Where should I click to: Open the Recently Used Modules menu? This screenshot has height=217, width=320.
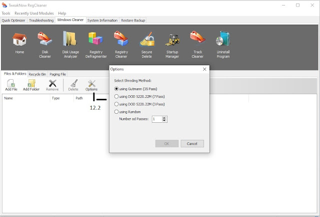[34, 14]
